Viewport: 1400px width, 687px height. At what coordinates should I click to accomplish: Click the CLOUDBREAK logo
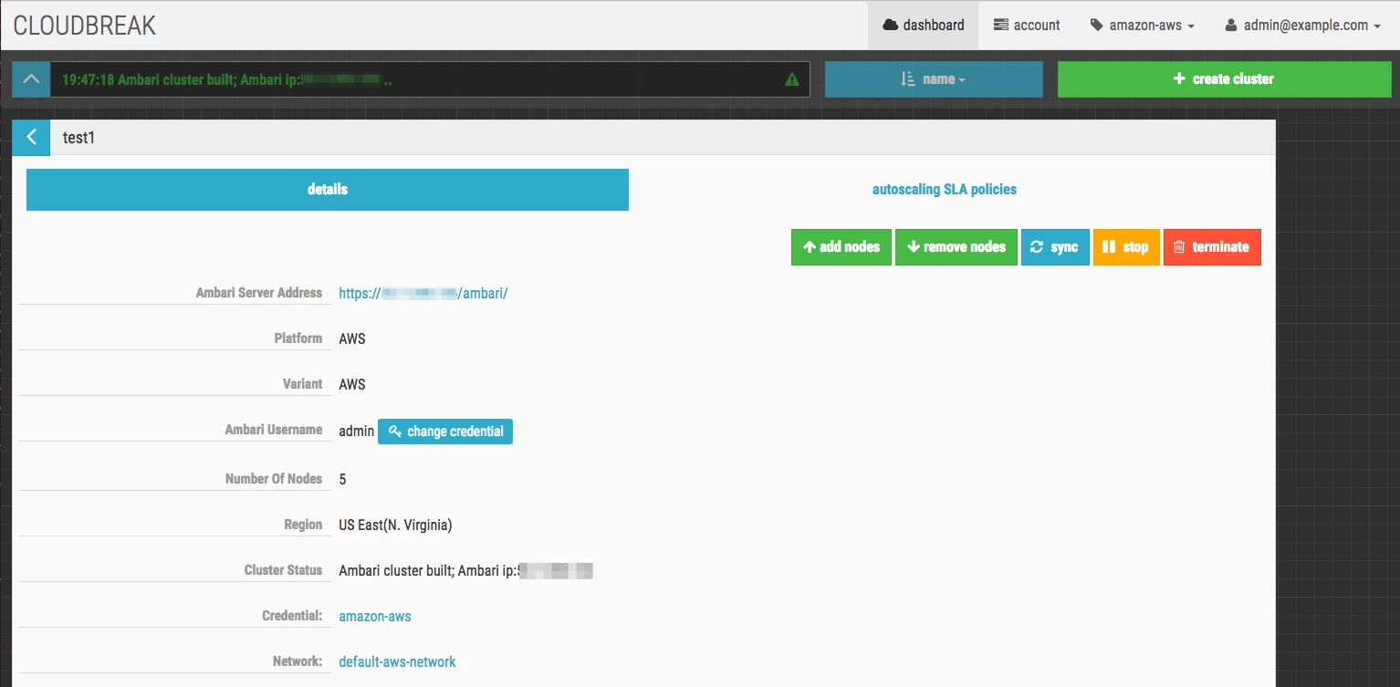point(85,26)
